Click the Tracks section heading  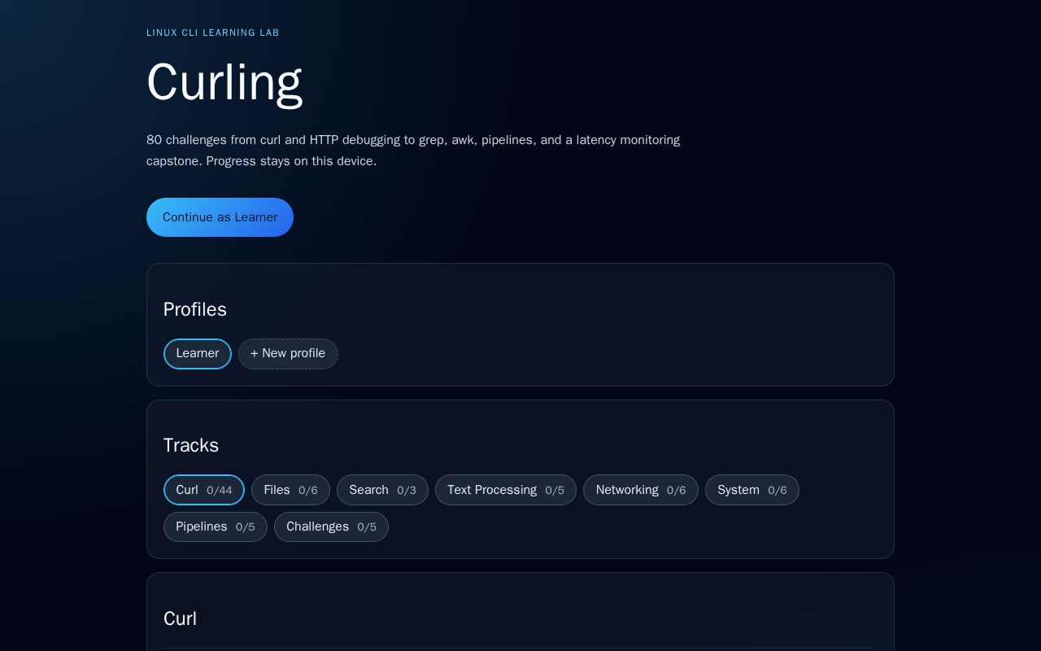click(x=191, y=445)
